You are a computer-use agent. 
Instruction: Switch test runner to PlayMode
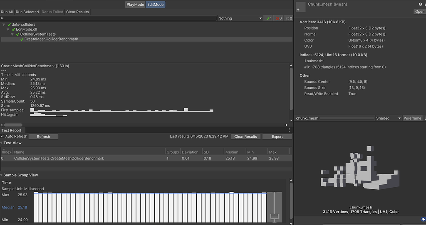coord(135,5)
